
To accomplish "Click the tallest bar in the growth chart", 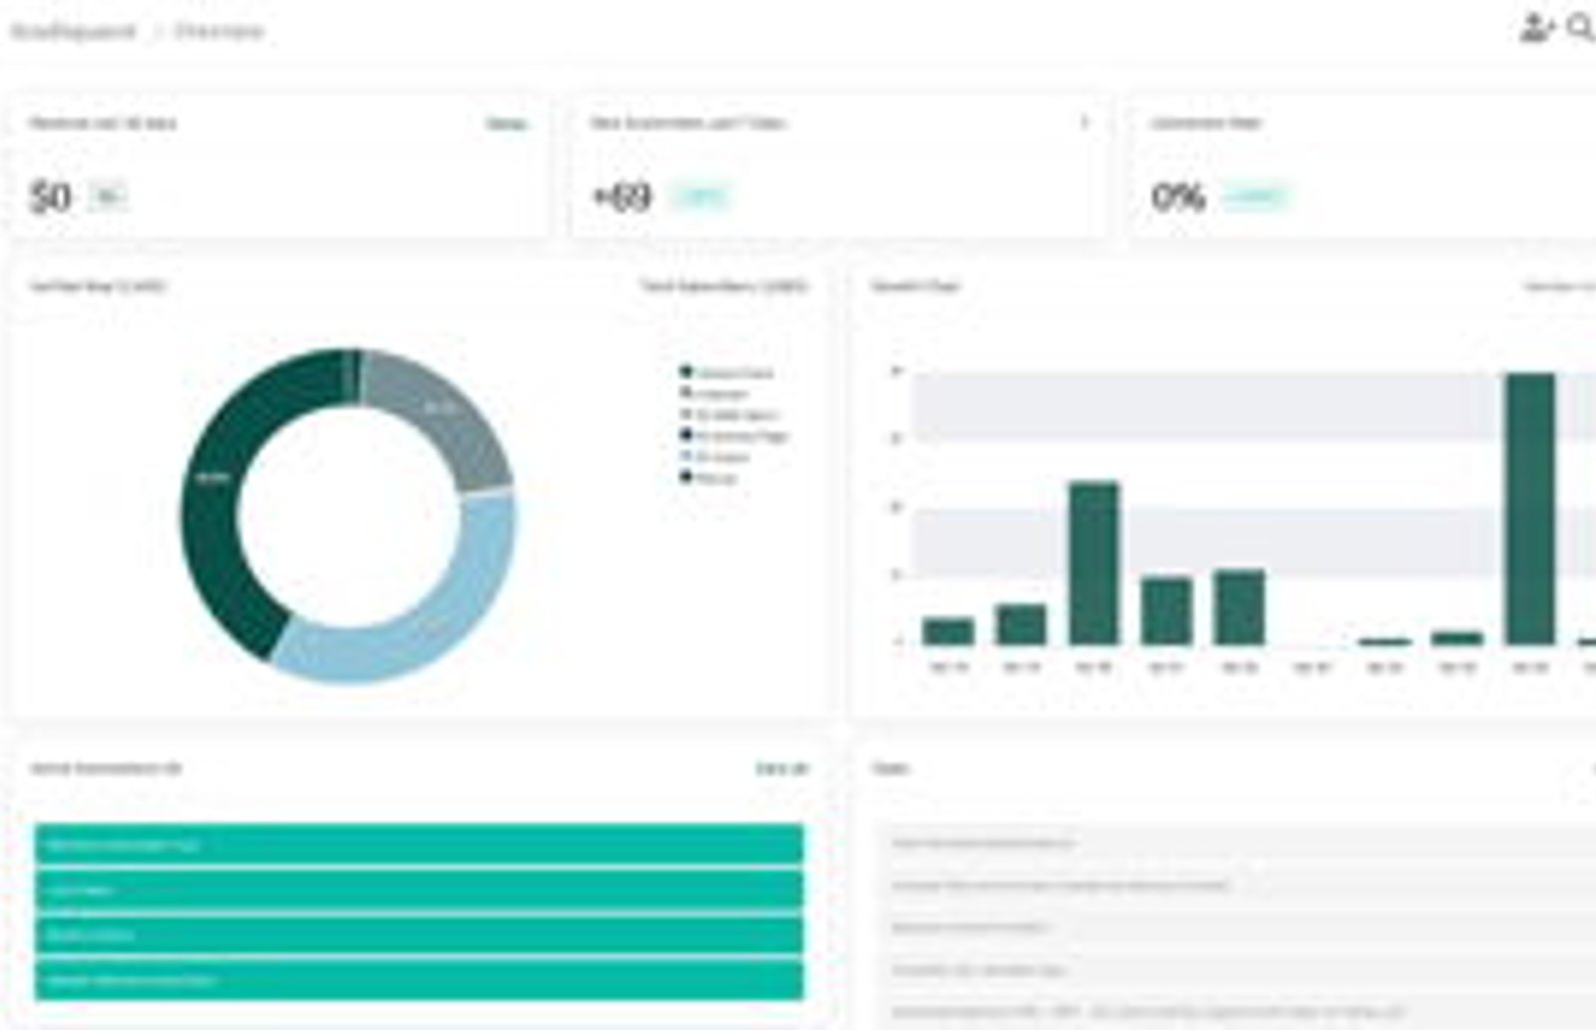I will tap(1530, 509).
